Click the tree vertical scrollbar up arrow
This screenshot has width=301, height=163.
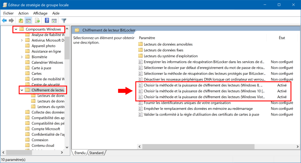pyautogui.click(x=67, y=29)
